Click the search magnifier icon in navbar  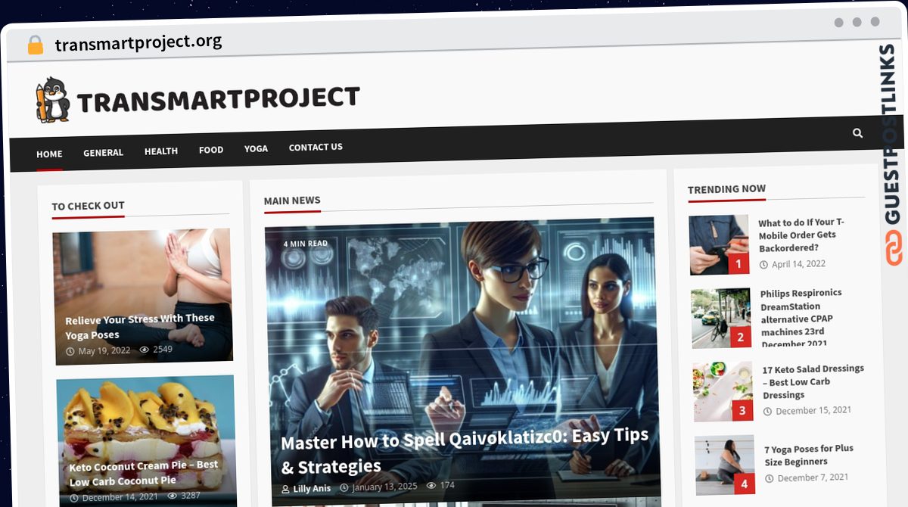857,133
